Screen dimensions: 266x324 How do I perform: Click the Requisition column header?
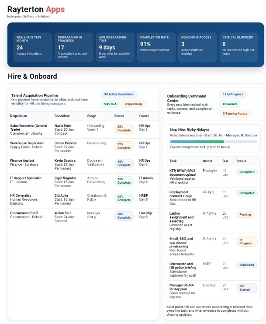pyautogui.click(x=19, y=116)
